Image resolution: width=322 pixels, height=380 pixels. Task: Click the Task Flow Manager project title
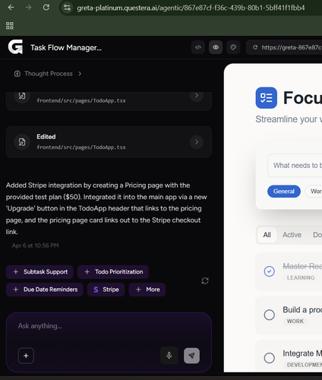(x=66, y=48)
